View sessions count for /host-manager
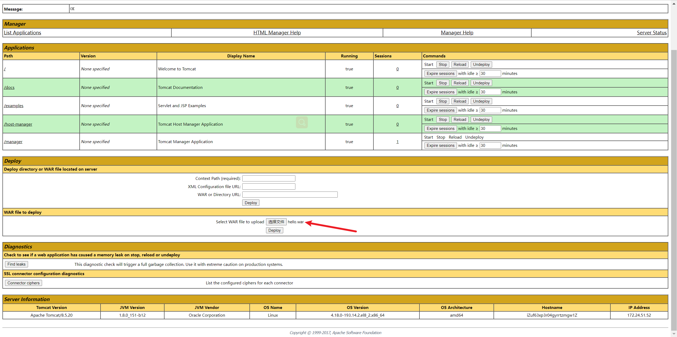 point(397,124)
